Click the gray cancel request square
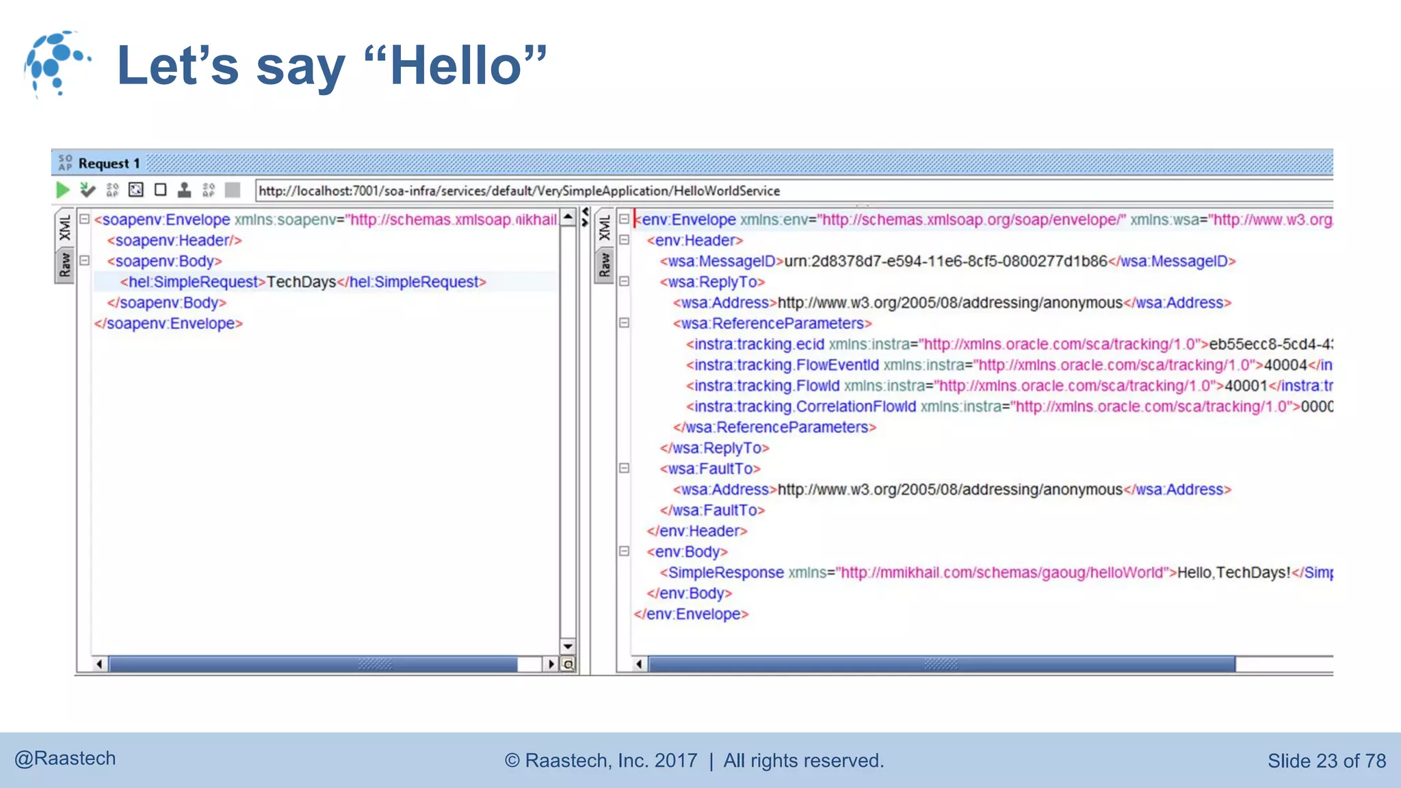 [233, 190]
